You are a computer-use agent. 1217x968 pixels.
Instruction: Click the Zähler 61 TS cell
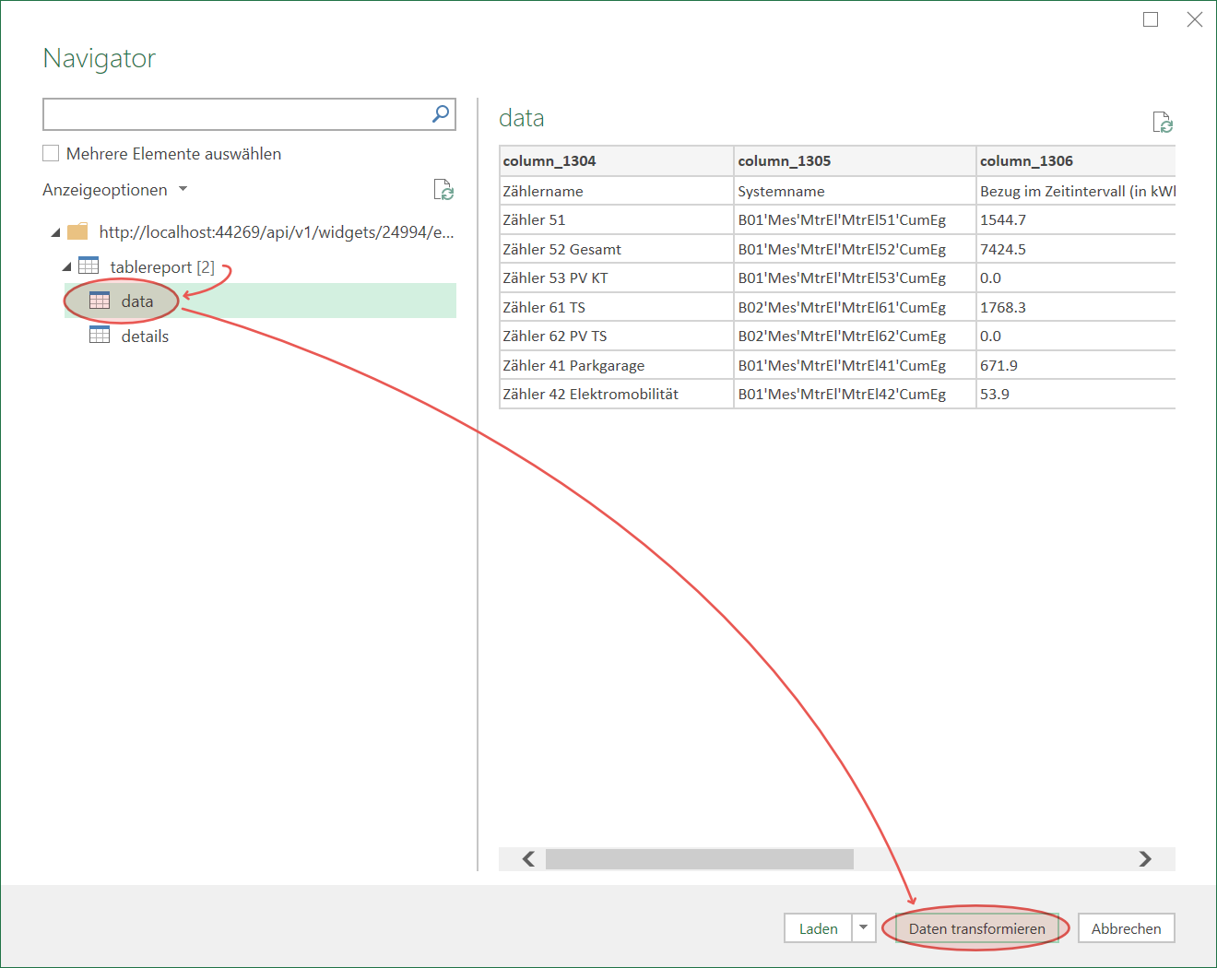[x=616, y=307]
